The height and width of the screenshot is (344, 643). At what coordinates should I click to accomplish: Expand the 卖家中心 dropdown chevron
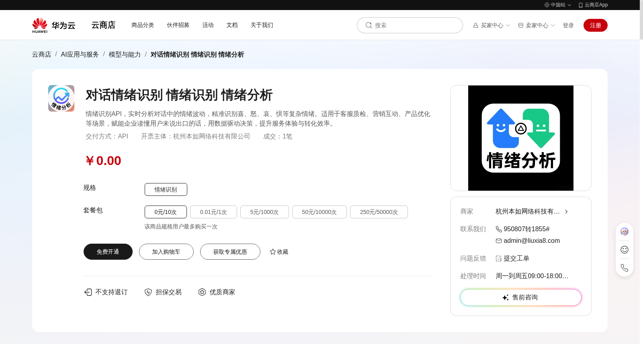(553, 25)
